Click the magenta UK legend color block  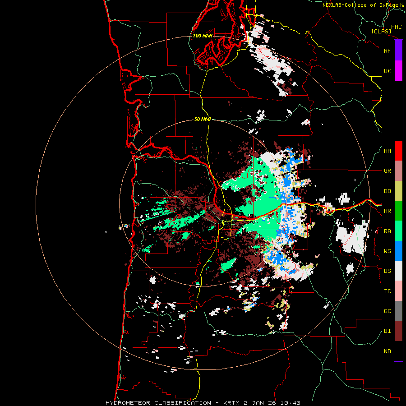398,71
